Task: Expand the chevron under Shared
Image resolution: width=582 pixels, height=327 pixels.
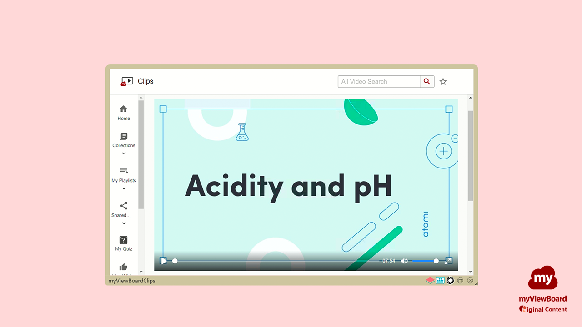Action: click(124, 223)
